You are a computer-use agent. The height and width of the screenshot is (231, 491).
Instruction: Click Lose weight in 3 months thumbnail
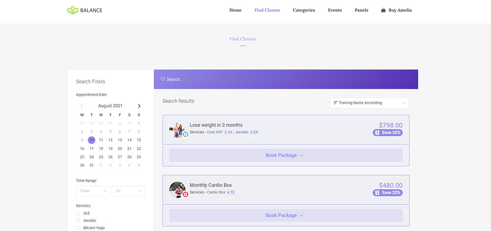point(177,129)
